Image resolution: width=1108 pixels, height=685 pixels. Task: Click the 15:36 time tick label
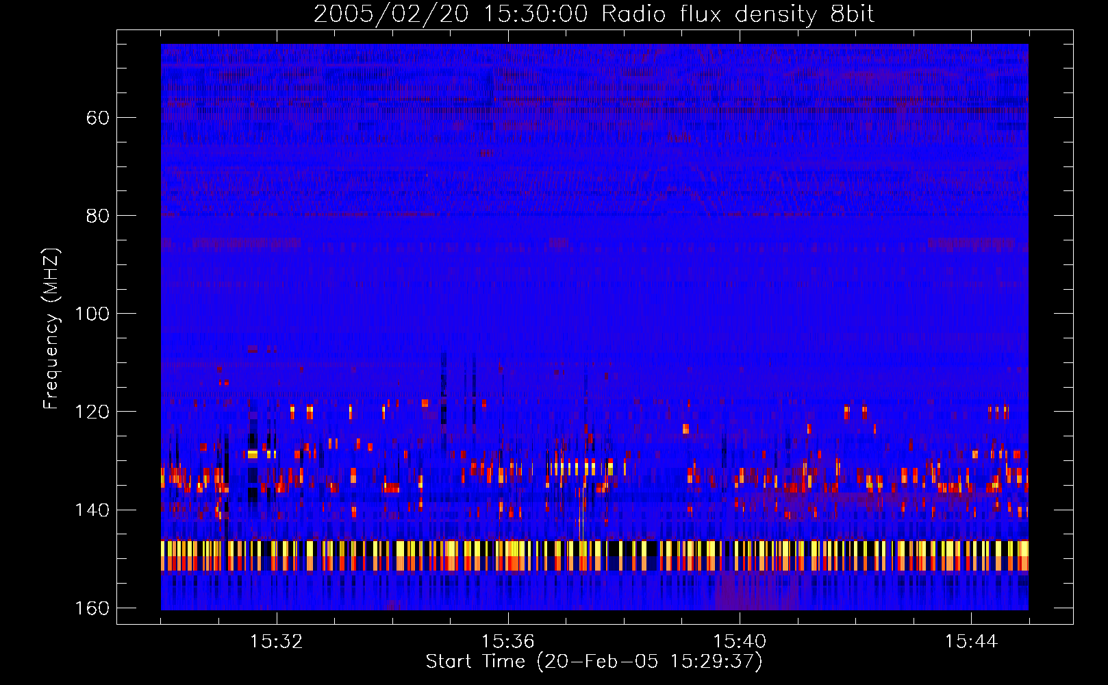point(507,642)
